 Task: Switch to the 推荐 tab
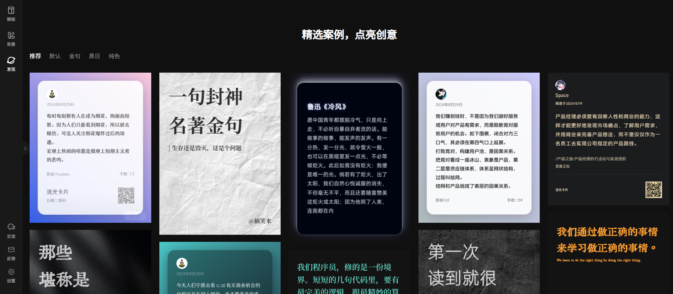click(x=35, y=56)
